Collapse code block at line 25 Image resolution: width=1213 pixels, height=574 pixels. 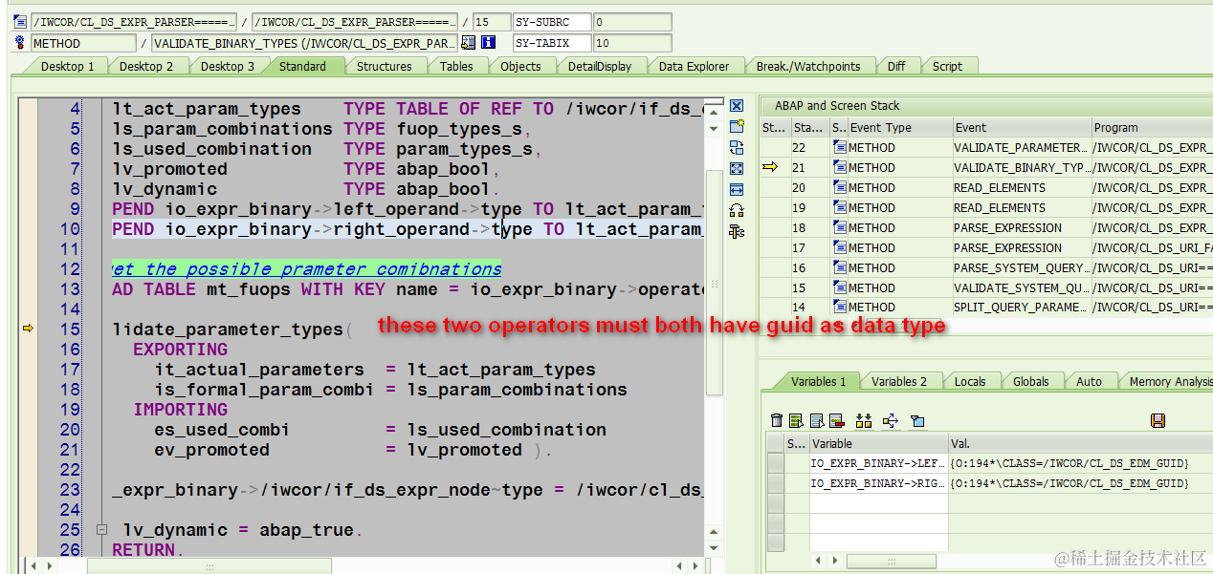tap(100, 529)
